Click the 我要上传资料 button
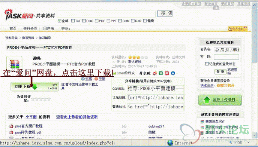The width and height of the screenshot is (258, 147). click(220, 100)
